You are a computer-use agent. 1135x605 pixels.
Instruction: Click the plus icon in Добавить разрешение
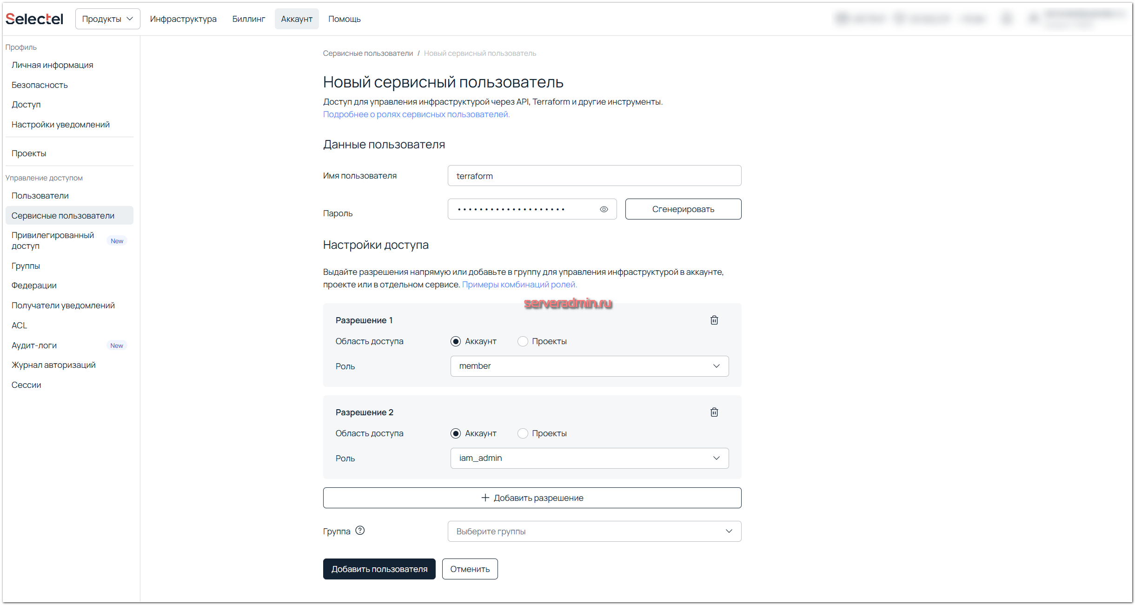[485, 498]
